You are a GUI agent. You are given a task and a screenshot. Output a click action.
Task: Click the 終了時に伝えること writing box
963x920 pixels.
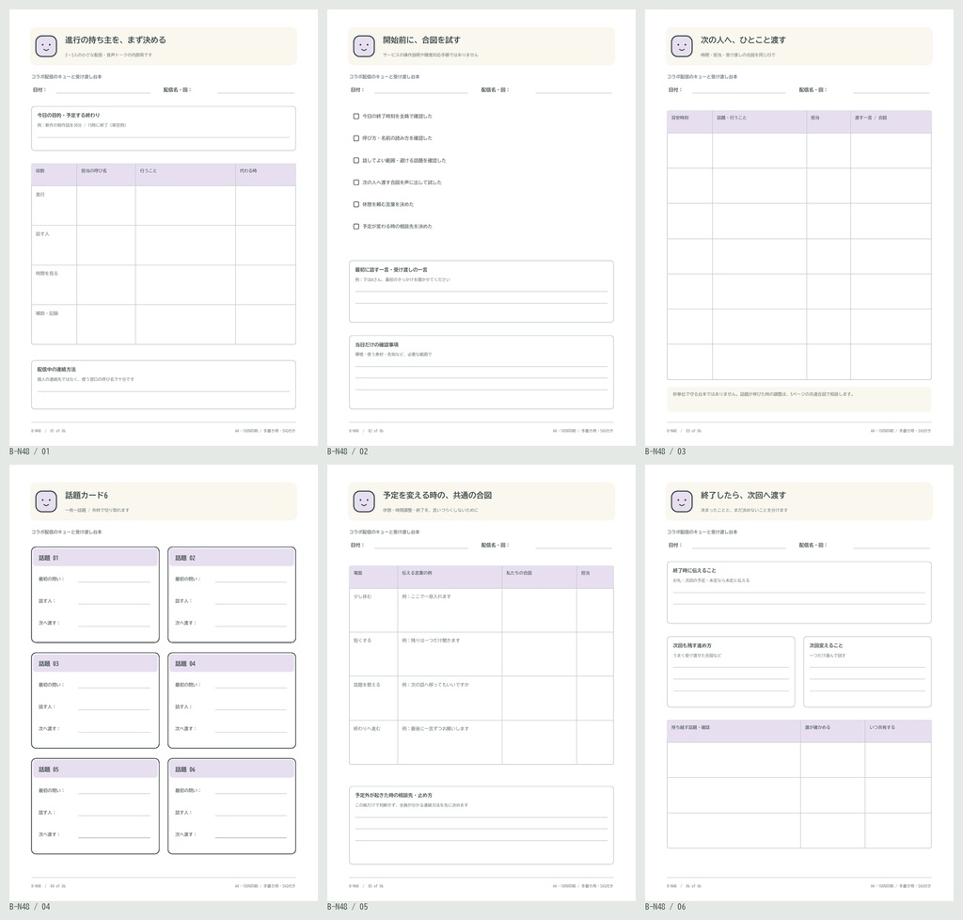tap(799, 593)
